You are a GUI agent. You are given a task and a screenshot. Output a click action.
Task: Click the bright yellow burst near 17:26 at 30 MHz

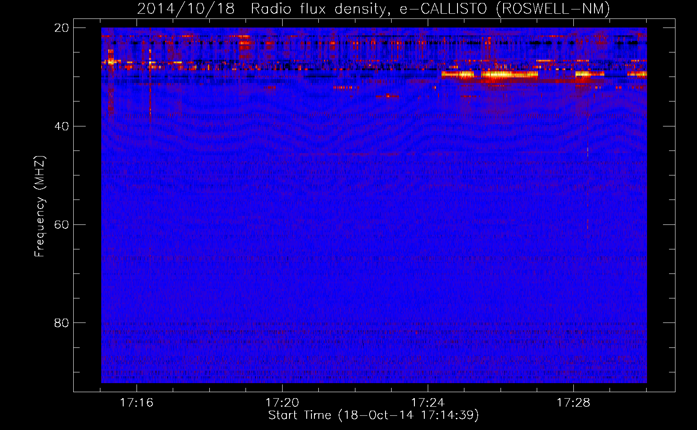[510, 74]
